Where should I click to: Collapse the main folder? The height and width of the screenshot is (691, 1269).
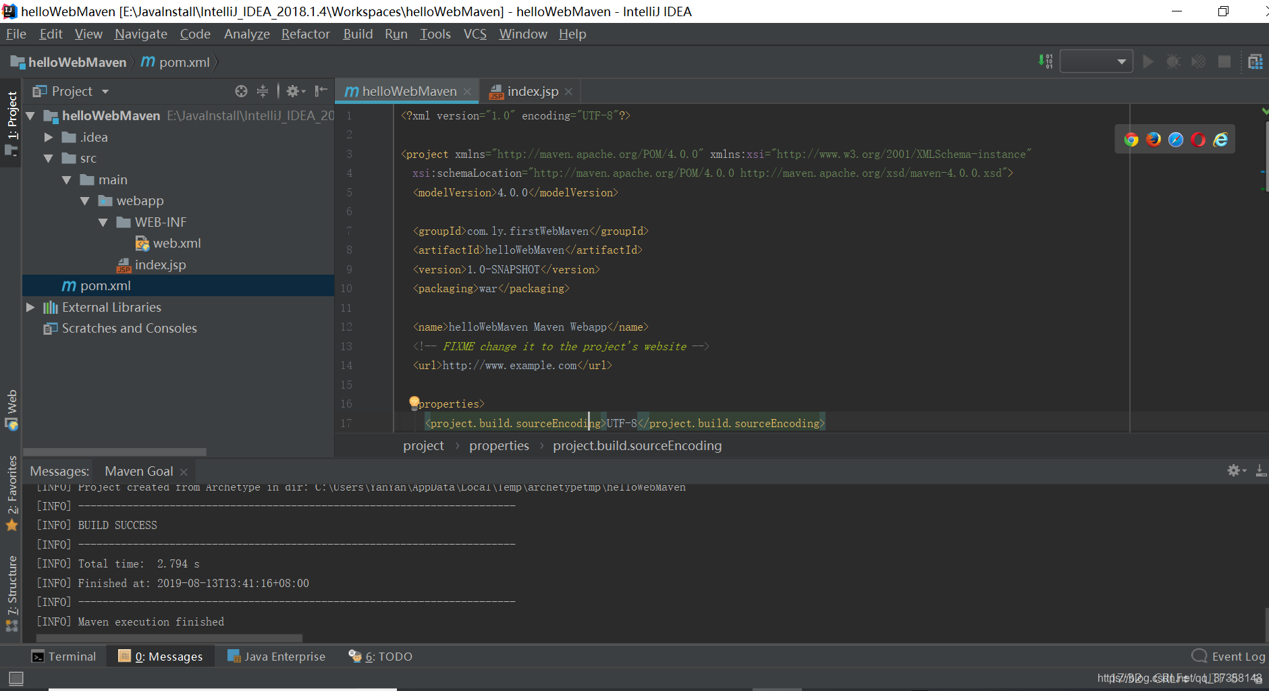click(x=67, y=180)
